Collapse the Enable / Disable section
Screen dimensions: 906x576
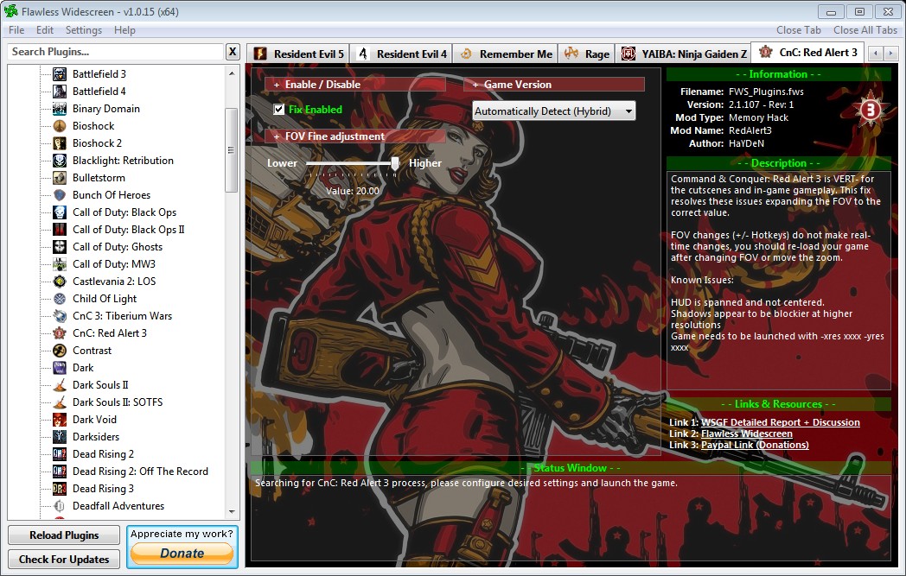(x=354, y=85)
